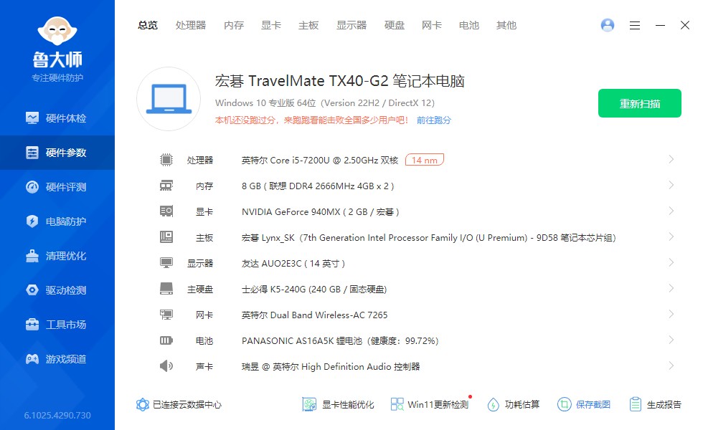Screen dimensions: 703x430
Task: Click 功耗估算 label
Action: (522, 404)
